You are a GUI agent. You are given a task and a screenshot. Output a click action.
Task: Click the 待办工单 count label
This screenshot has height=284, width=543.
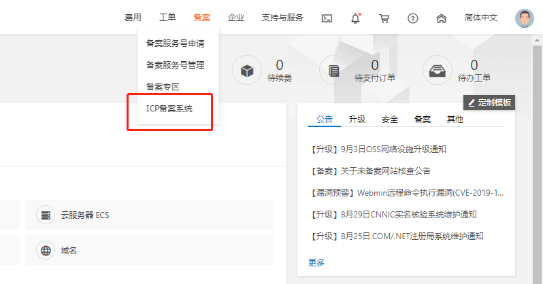(474, 78)
